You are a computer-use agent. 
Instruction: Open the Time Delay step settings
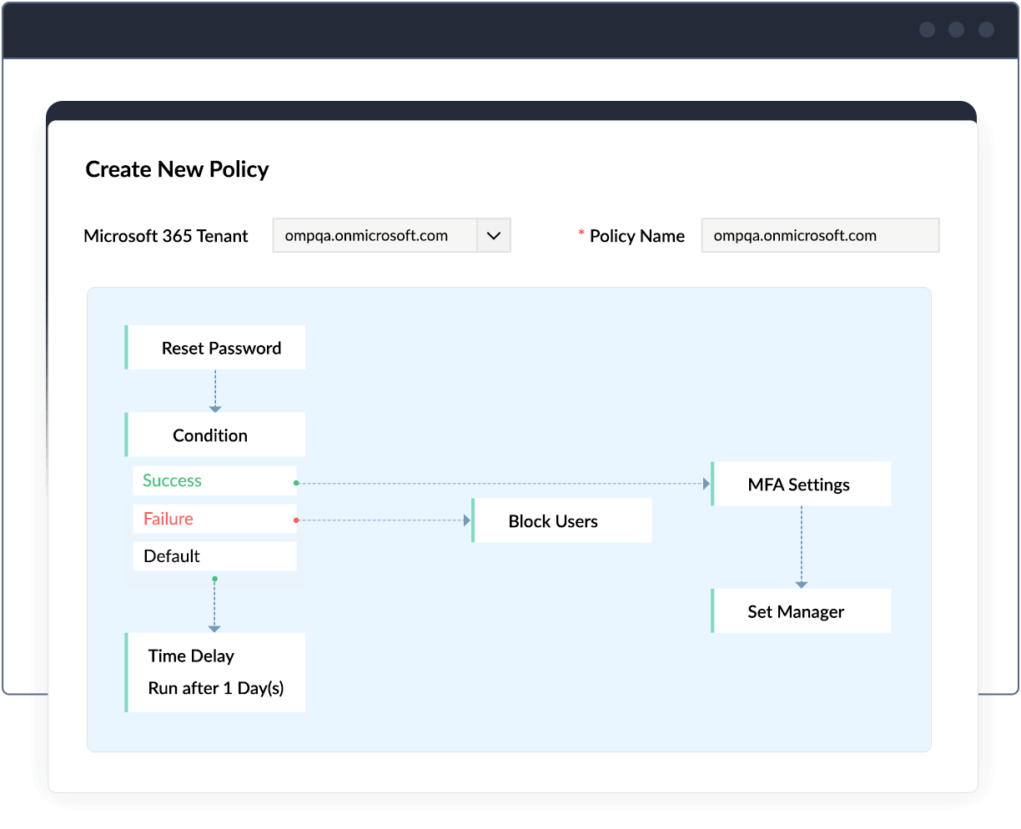pos(214,671)
